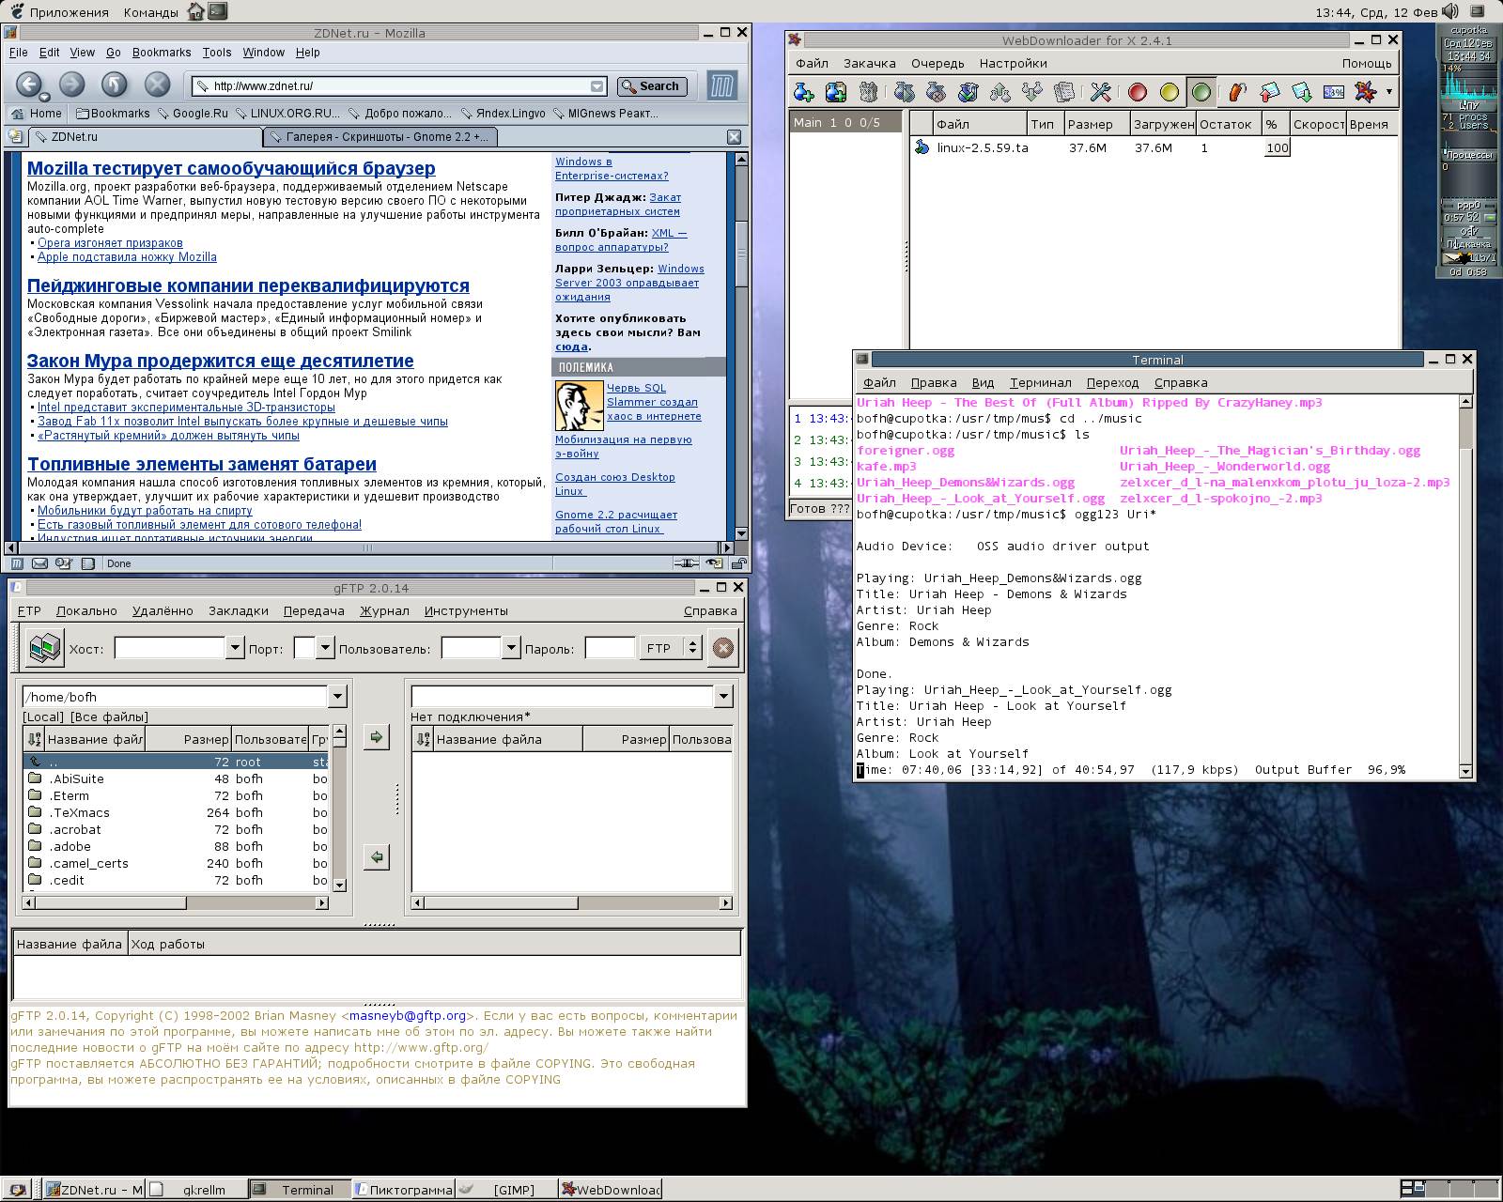This screenshot has width=1503, height=1202.
Task: Click gFTP left arrow download button
Action: pos(376,856)
